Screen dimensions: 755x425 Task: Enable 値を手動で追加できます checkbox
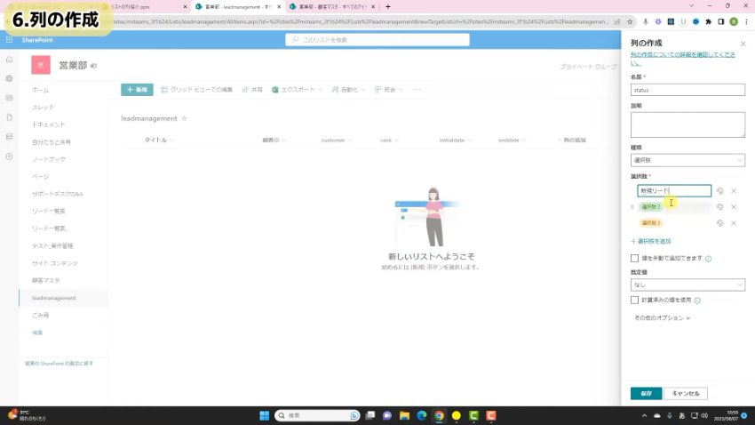pyautogui.click(x=634, y=258)
